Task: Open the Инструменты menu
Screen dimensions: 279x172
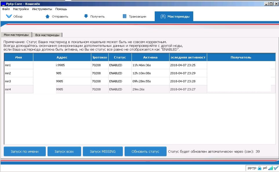Action: 42,9
